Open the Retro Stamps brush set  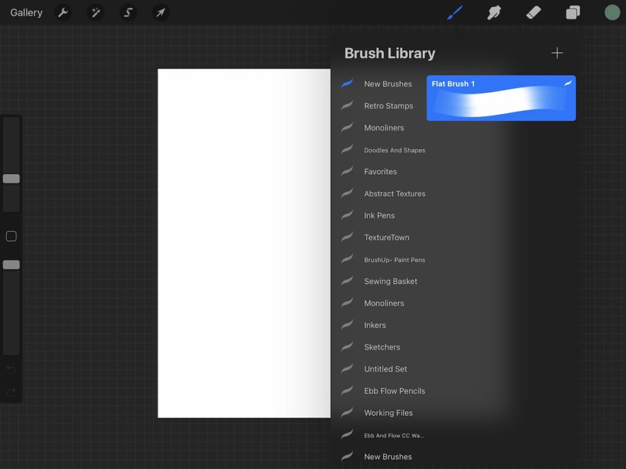coord(390,106)
